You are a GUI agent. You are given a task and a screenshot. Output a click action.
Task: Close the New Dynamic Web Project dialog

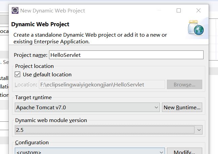click(x=199, y=10)
